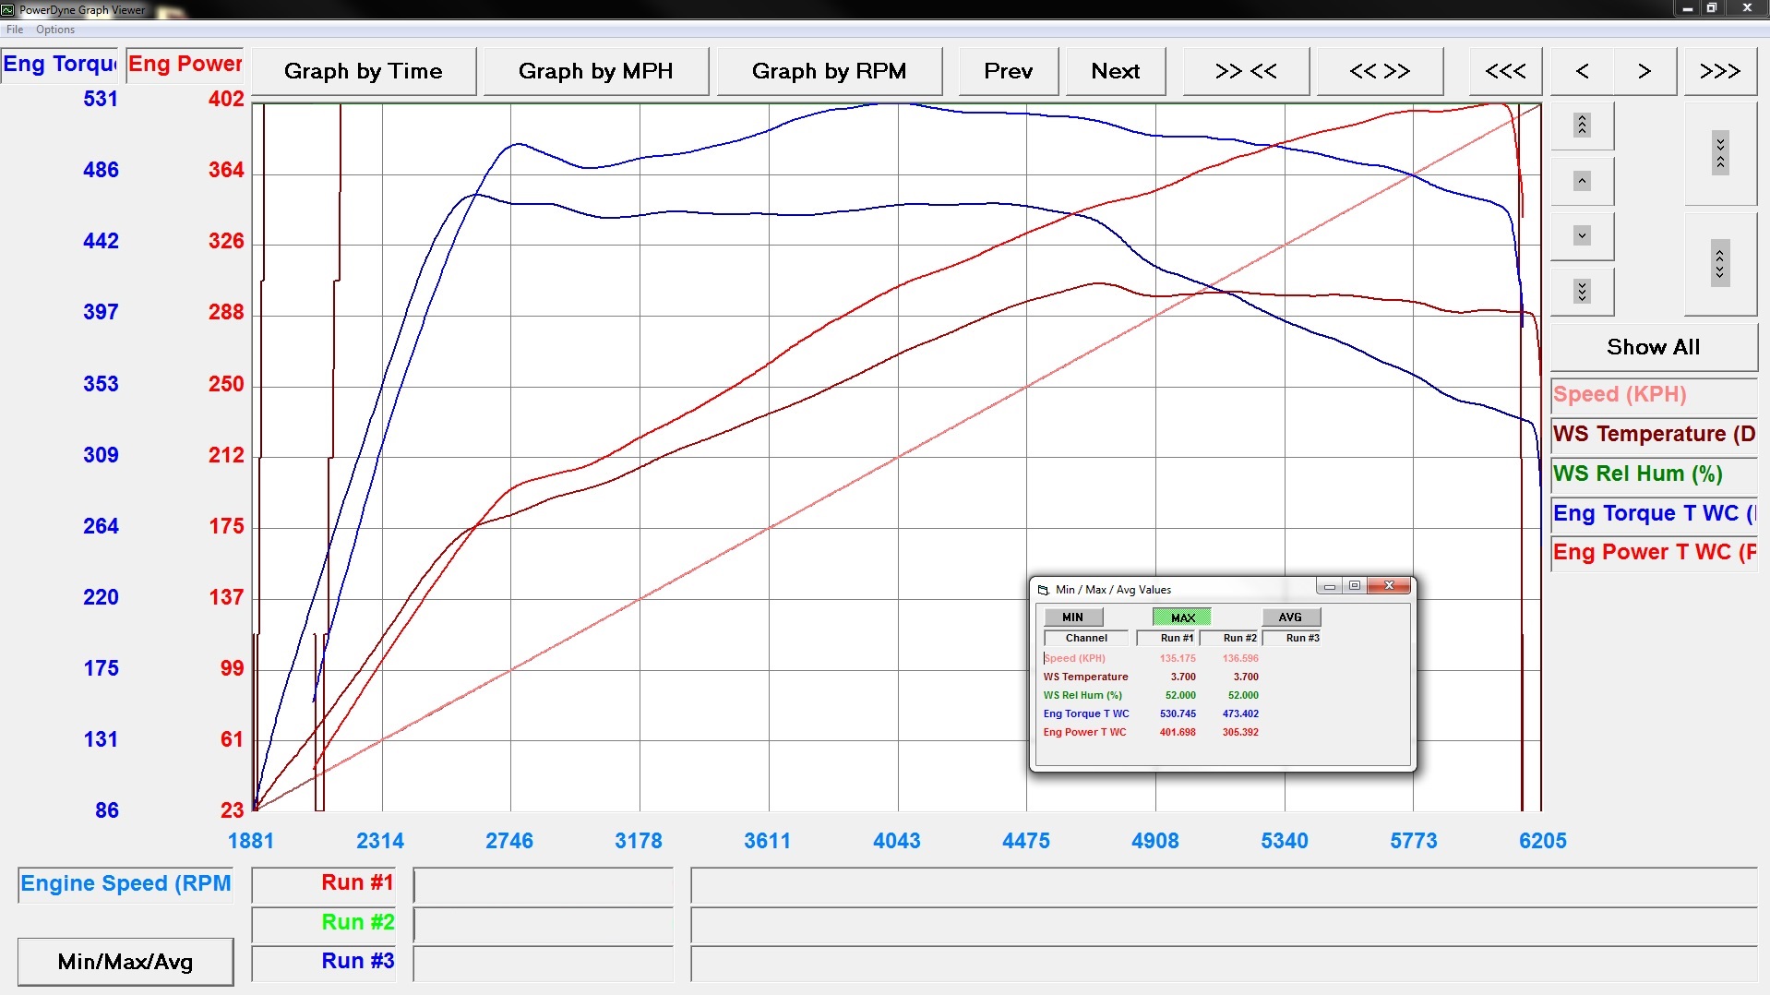Click the single down-chevron scroll button
This screenshot has height=995, width=1770.
click(x=1582, y=236)
